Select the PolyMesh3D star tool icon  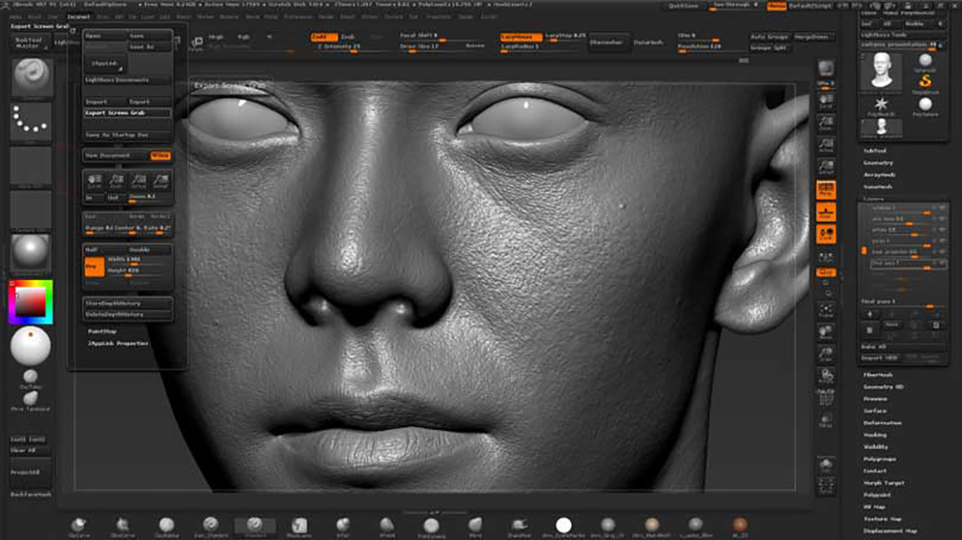pyautogui.click(x=881, y=106)
